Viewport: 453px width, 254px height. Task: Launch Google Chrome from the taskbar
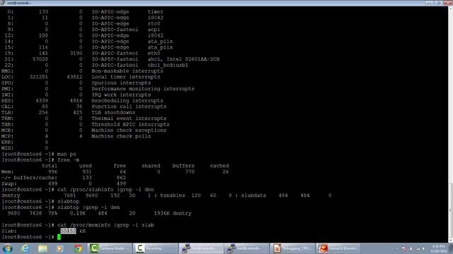[77, 248]
